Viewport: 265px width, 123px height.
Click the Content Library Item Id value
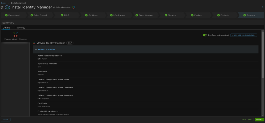point(53,114)
